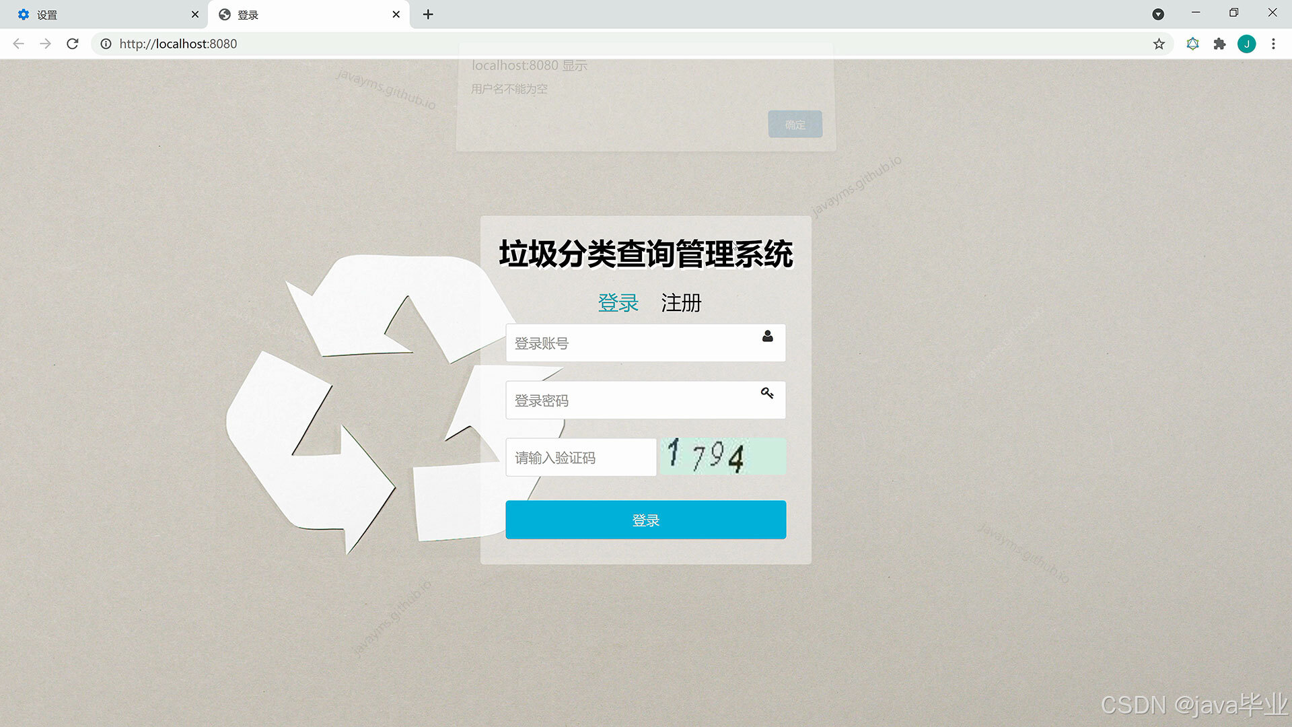Open the site information icon in address bar
1292x727 pixels.
(x=106, y=44)
